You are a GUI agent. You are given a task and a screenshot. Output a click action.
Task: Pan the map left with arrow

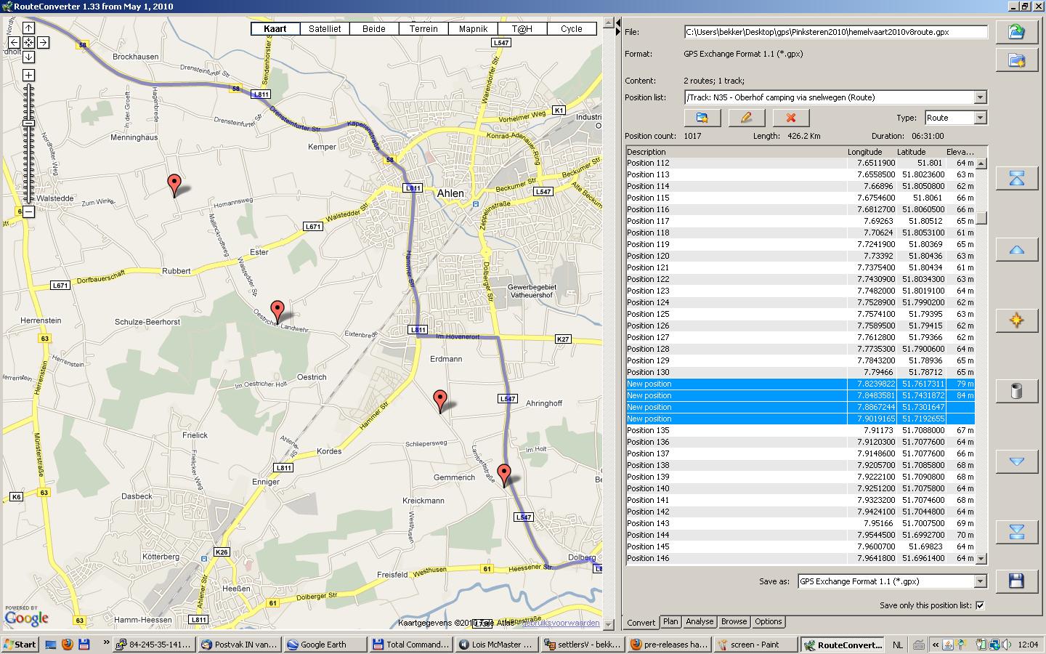click(x=14, y=43)
